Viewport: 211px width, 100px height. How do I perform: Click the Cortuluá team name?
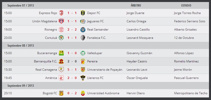point(51,38)
